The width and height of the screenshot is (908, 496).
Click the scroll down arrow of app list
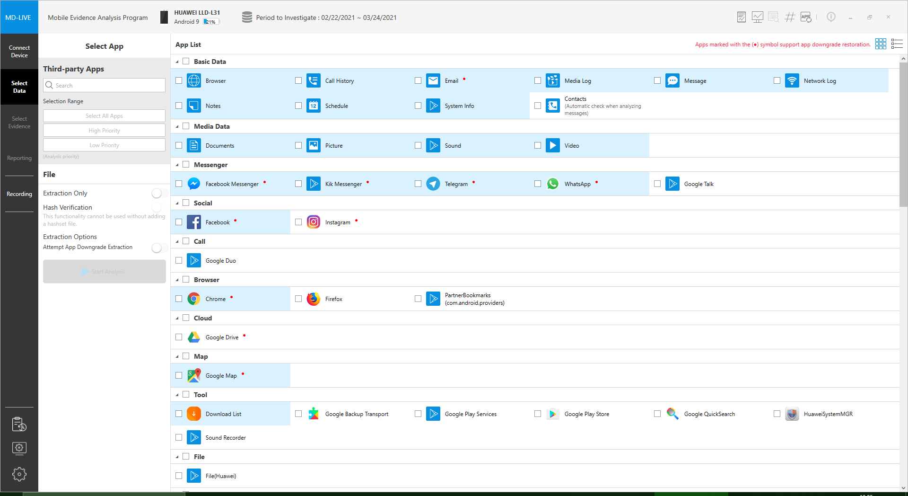tap(903, 487)
